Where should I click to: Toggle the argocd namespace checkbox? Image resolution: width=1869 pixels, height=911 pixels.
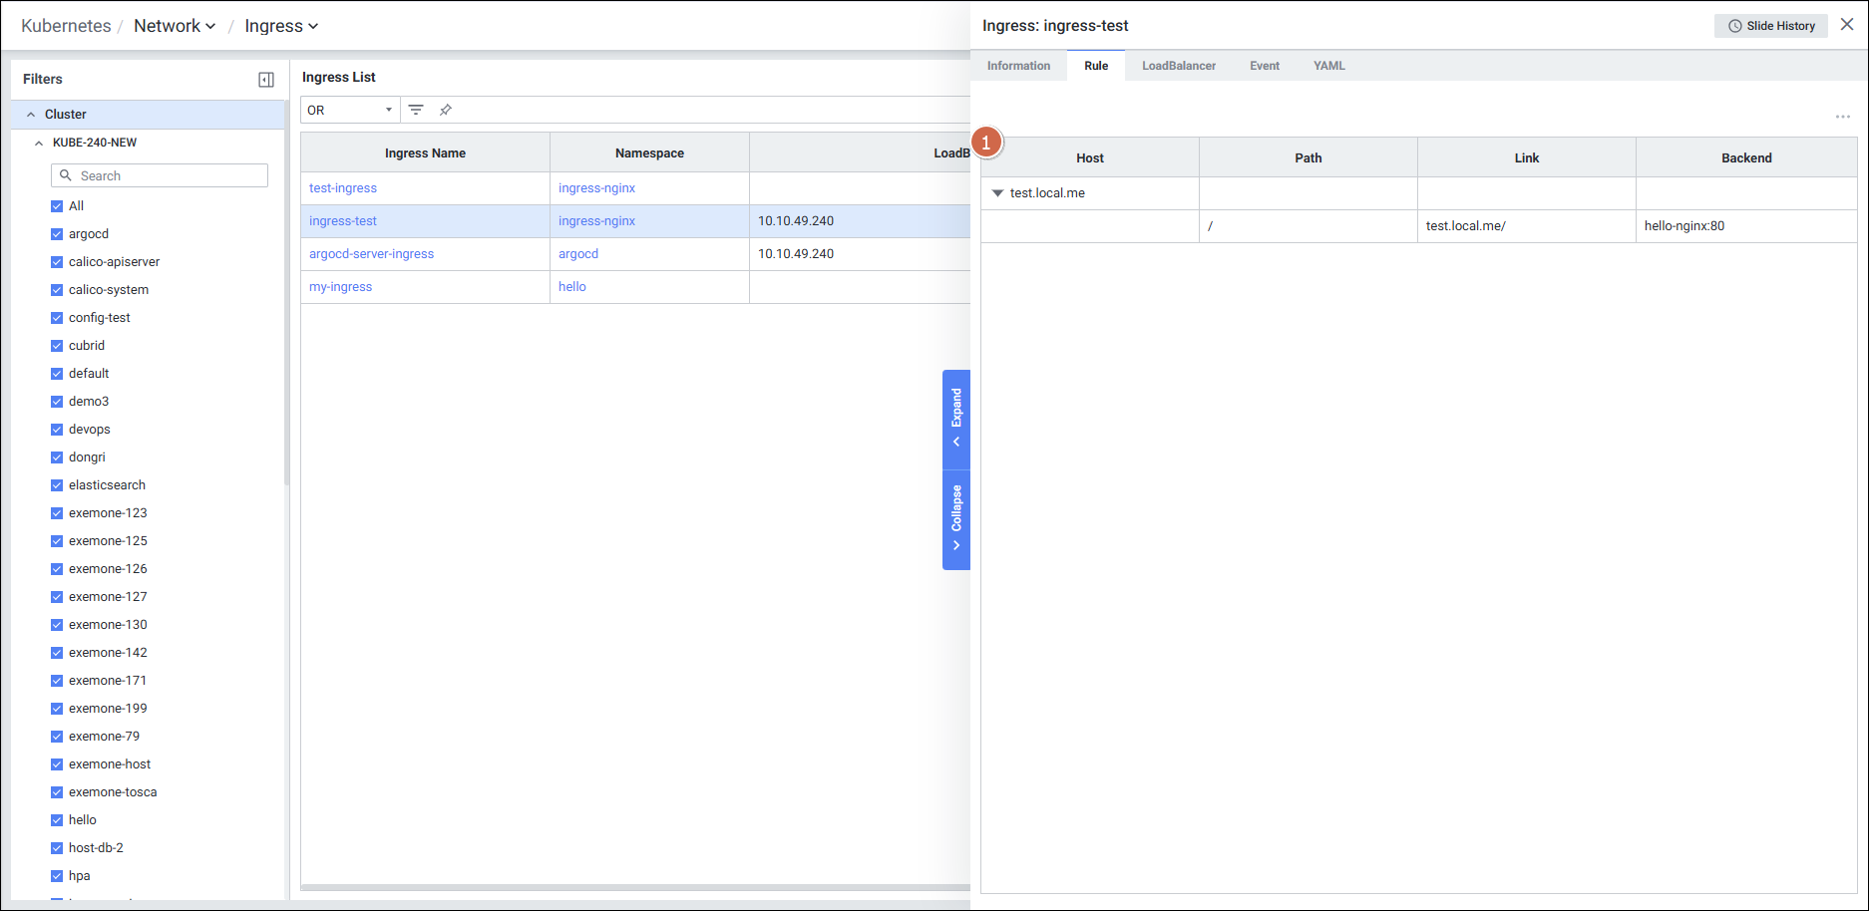(x=57, y=234)
